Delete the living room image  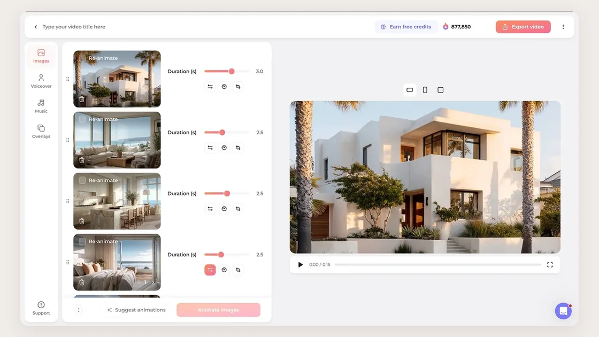point(82,160)
